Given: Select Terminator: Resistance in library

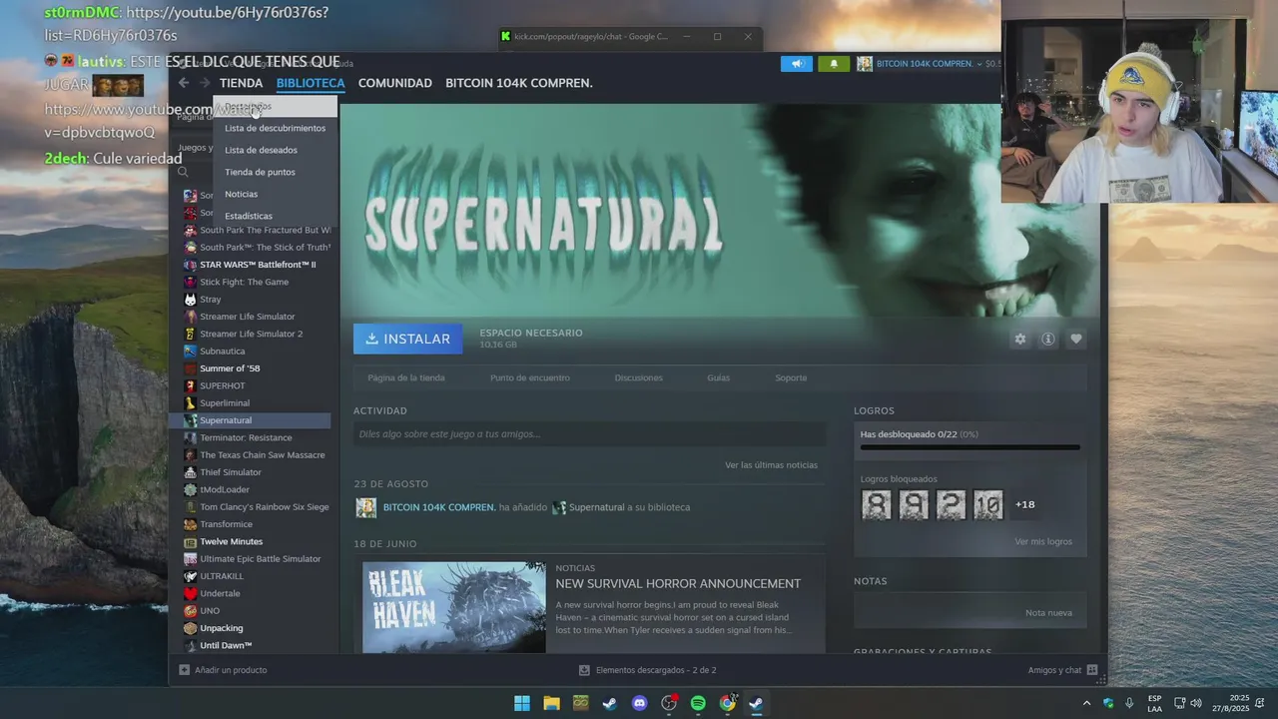Looking at the screenshot, I should [246, 437].
